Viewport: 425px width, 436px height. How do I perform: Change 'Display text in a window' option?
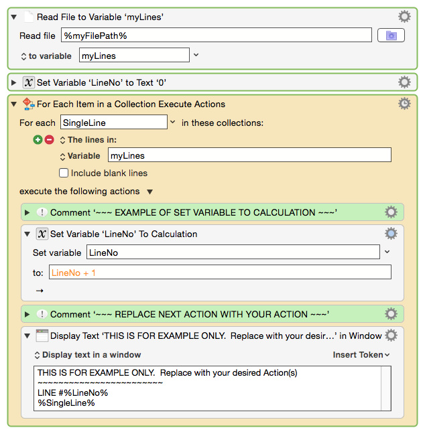[87, 355]
